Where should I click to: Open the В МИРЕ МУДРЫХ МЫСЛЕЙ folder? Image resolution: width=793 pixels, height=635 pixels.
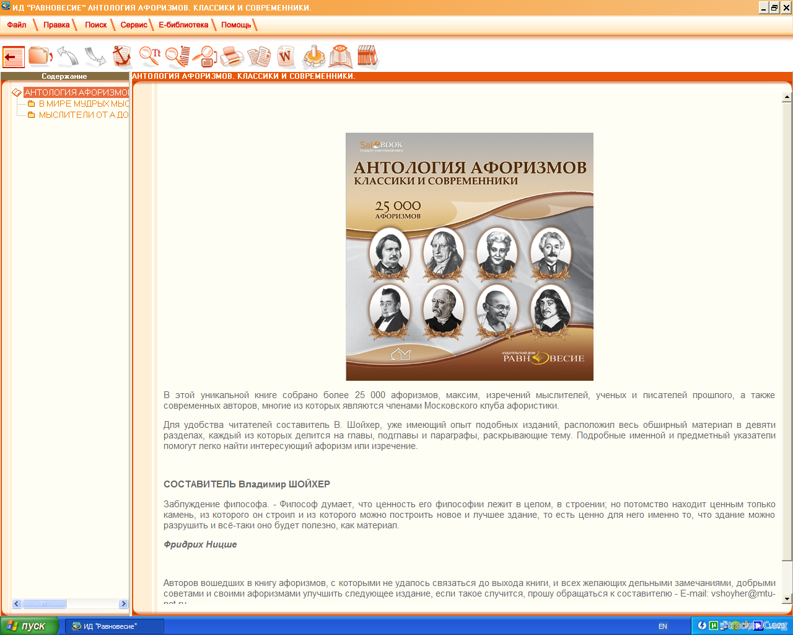point(84,104)
